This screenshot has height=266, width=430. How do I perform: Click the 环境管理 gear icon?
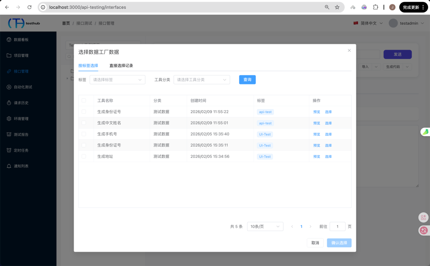click(x=9, y=119)
